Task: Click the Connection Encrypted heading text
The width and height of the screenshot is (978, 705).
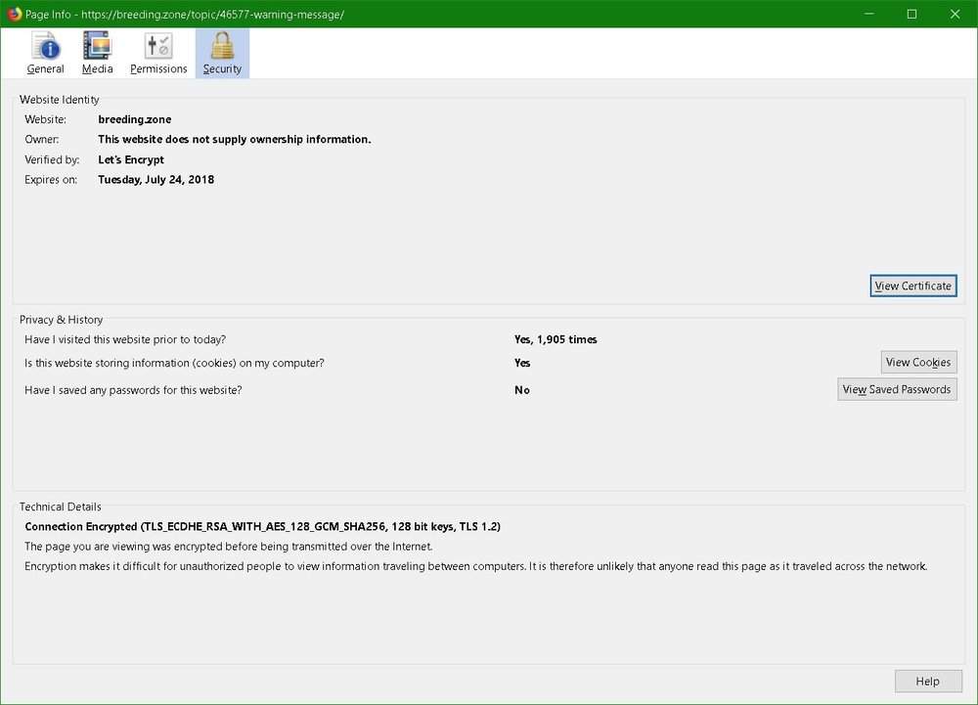Action: coord(262,526)
